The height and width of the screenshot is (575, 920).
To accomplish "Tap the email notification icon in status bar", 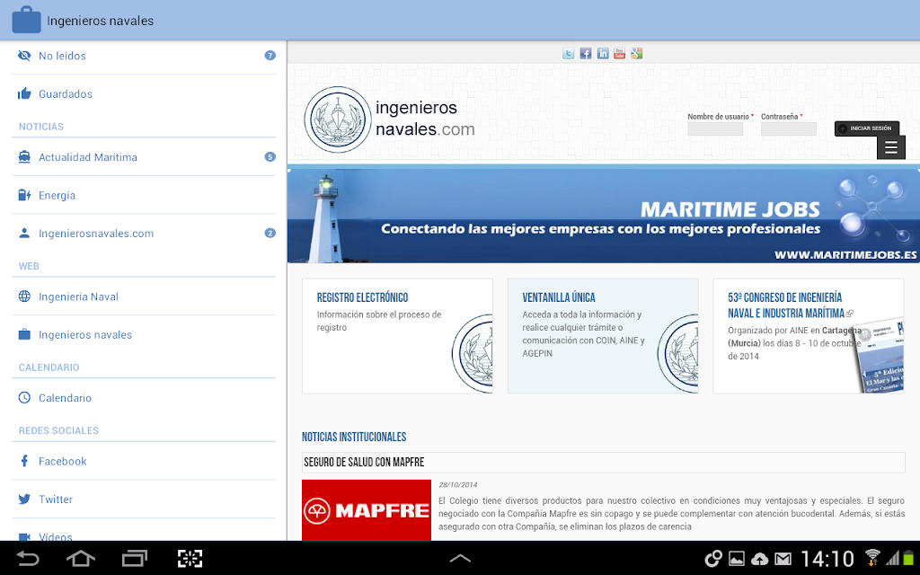I will point(783,559).
